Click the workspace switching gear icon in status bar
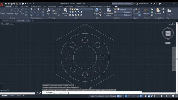Viewport: 178px width, 100px height. pos(162,96)
